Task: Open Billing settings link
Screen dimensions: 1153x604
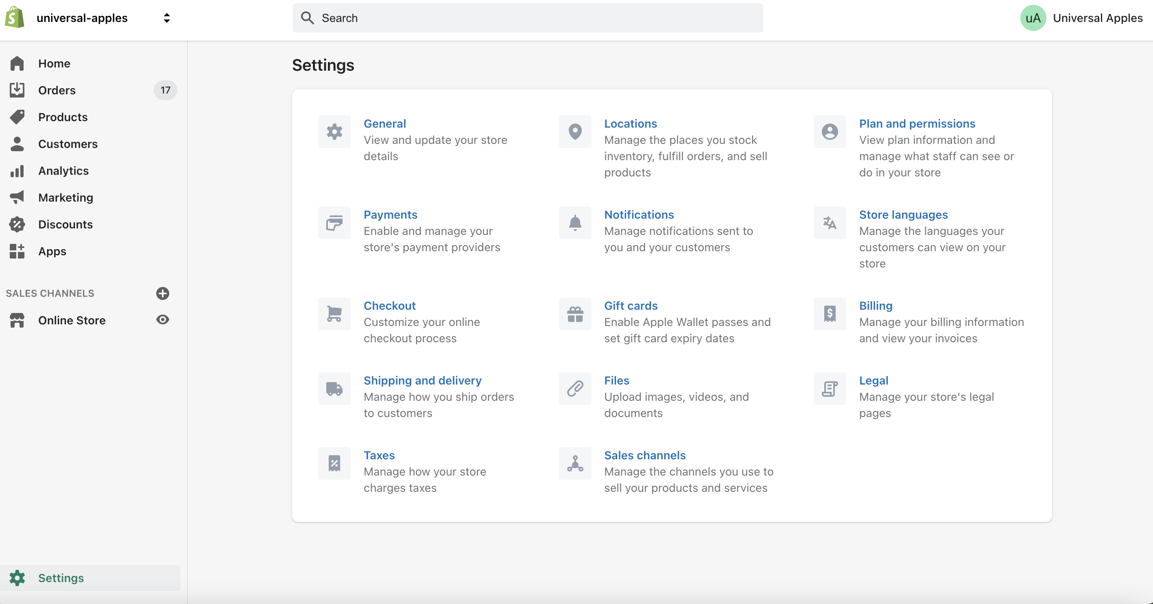Action: coord(876,306)
